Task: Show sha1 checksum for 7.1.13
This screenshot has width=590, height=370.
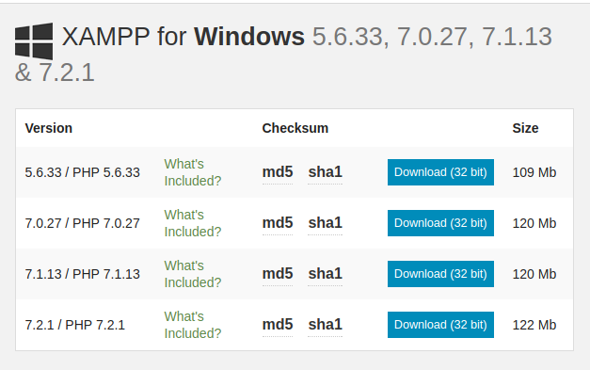Action: 325,274
